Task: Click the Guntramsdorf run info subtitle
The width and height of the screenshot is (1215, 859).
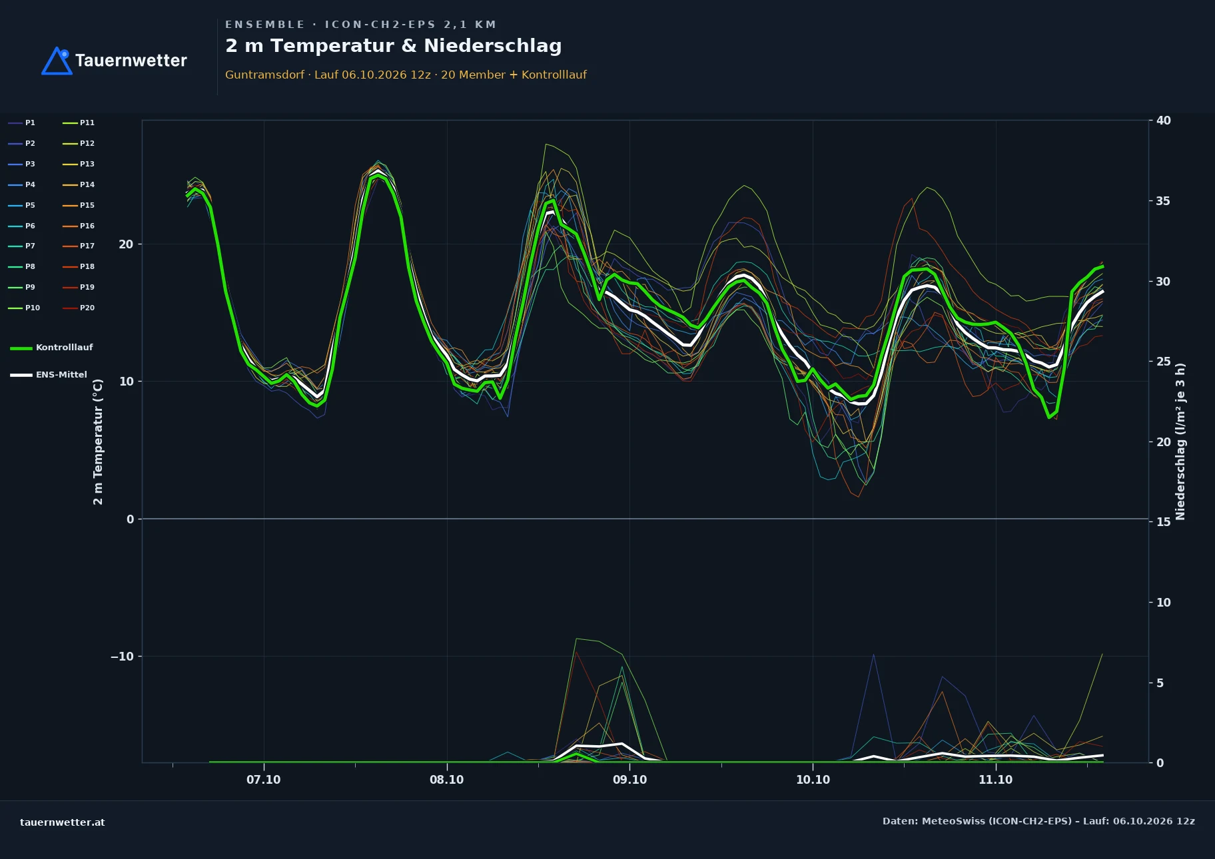Action: 406,75
